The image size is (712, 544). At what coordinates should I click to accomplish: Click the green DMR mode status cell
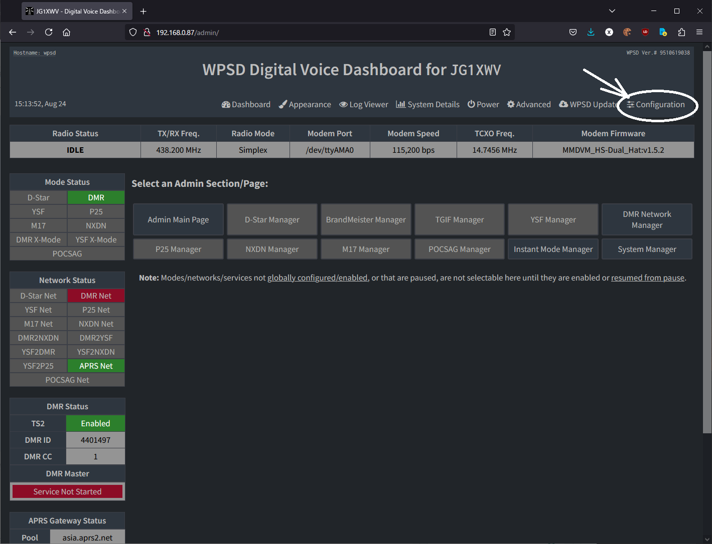(x=96, y=197)
